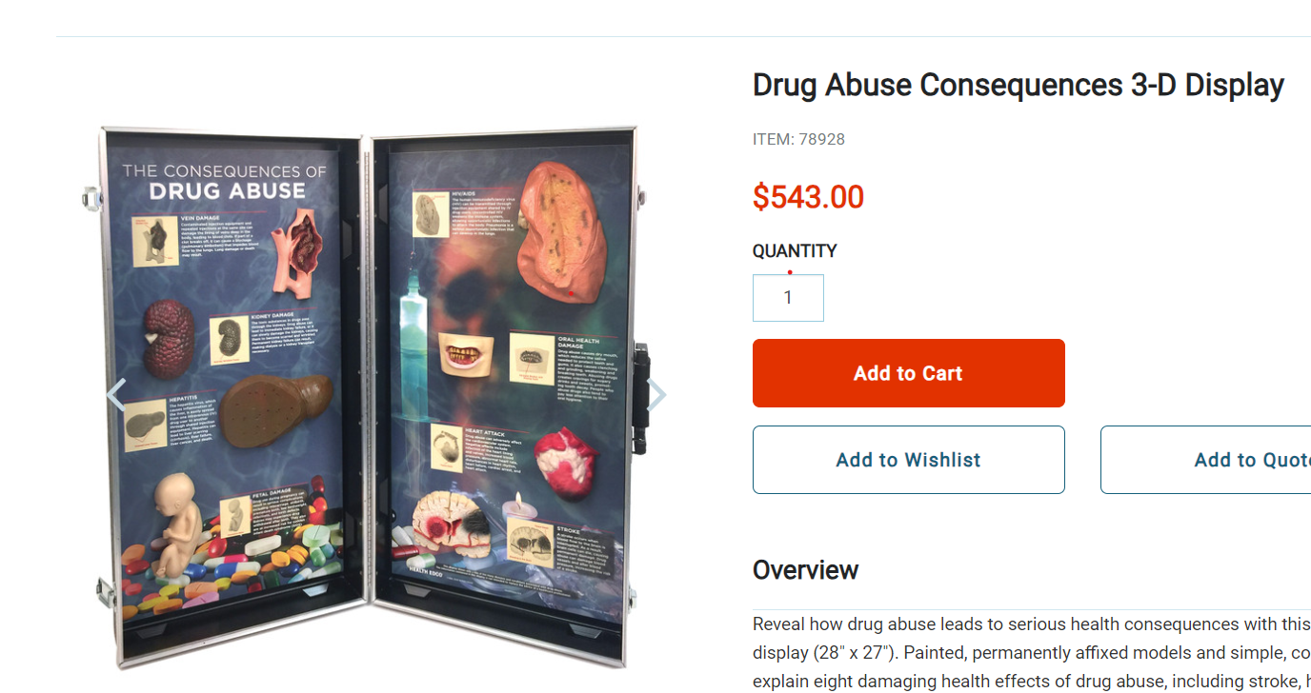Show the previous product image using left arrow
The image size is (1311, 693).
coord(115,395)
